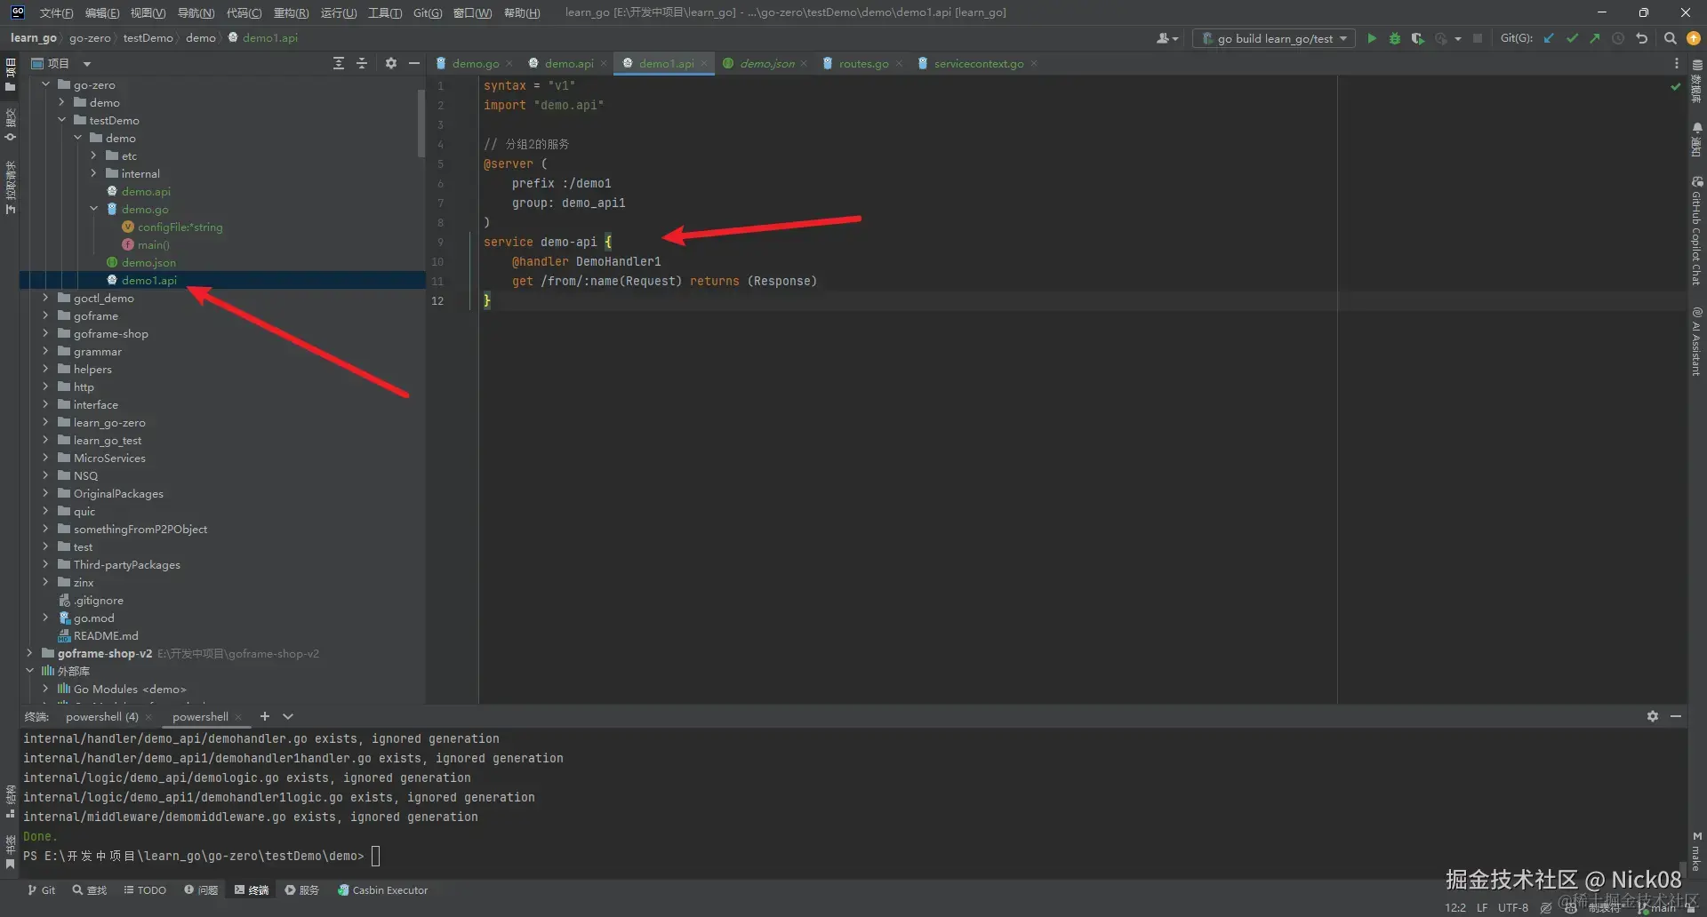The width and height of the screenshot is (1707, 917).
Task: Collapse all nodes in project tree
Action: [362, 63]
